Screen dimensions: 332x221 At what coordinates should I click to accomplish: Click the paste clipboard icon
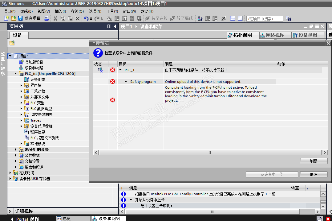coord(70,18)
